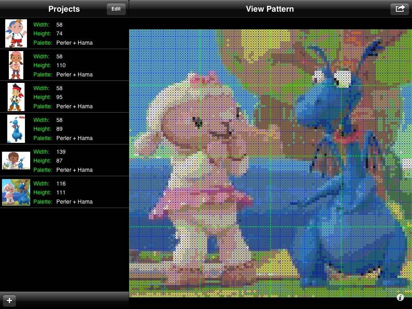This screenshot has width=412, height=309.
Task: Add a new project with plus icon
Action: click(x=10, y=300)
